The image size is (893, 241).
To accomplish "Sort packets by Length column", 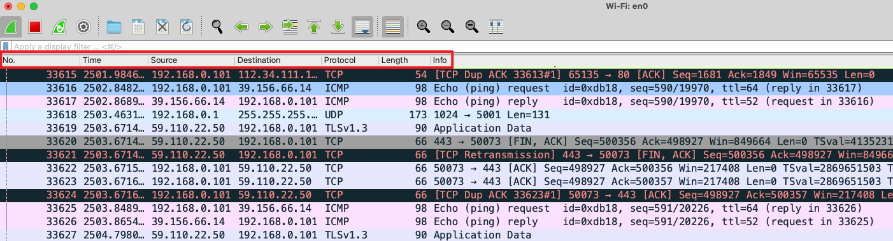I will click(x=404, y=60).
